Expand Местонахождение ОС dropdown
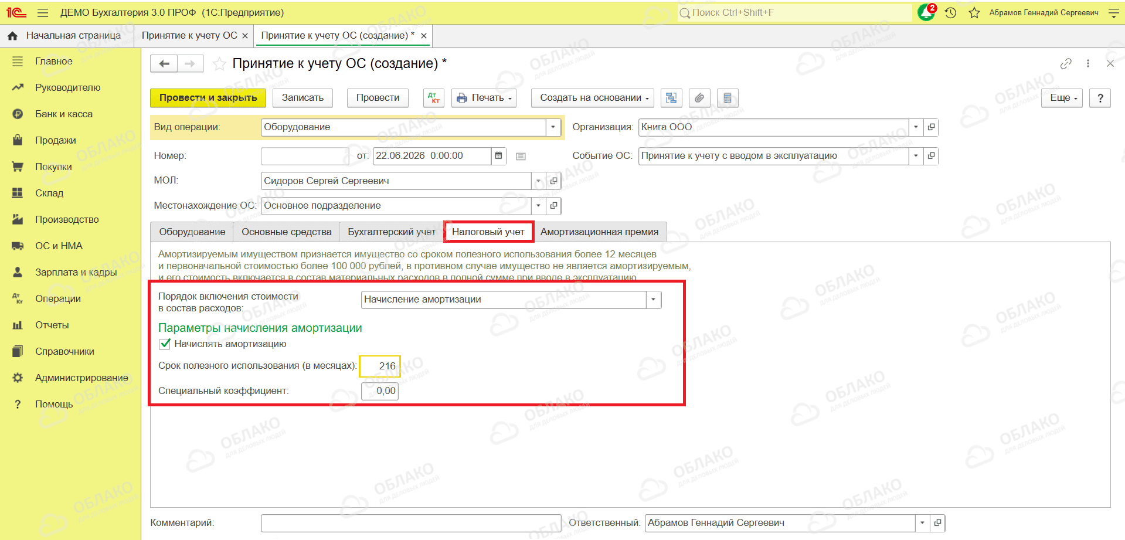This screenshot has width=1125, height=540. (x=538, y=206)
